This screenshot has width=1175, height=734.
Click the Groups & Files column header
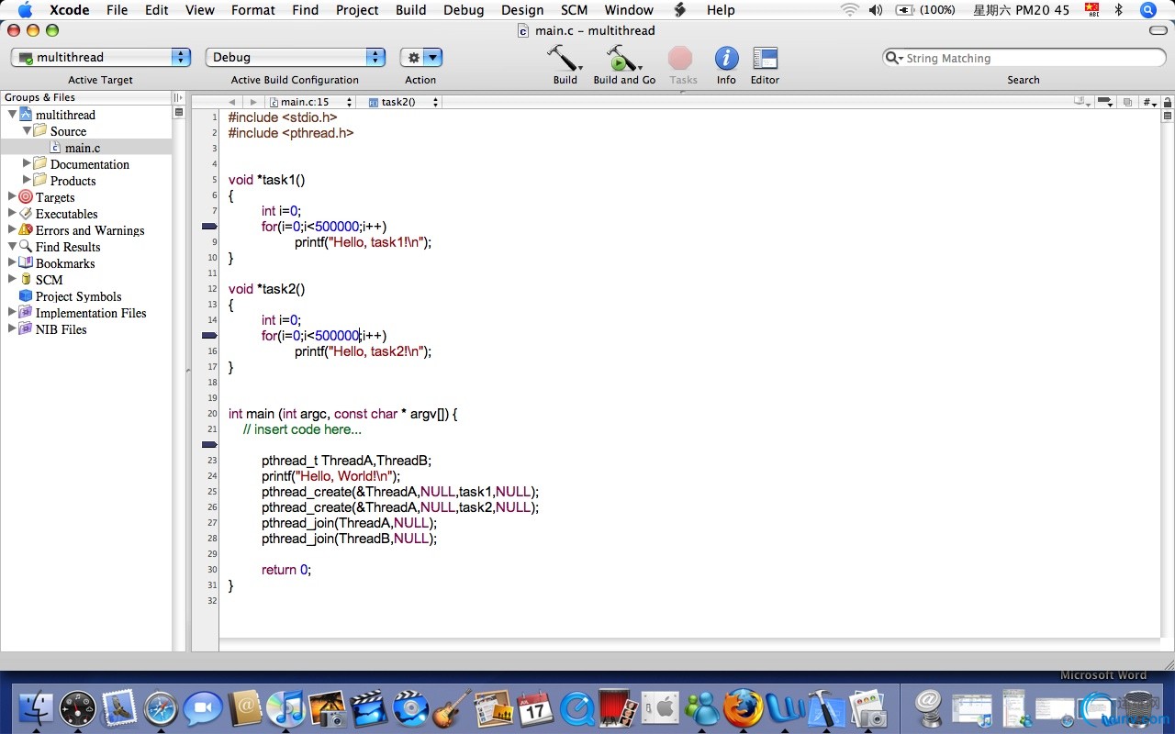[x=85, y=97]
